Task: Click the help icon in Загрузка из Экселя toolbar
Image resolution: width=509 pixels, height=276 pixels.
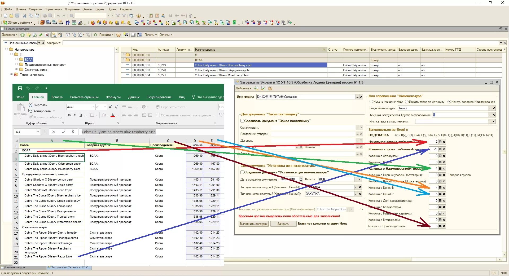Action: click(x=270, y=88)
